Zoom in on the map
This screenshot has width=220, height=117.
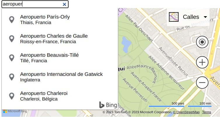coord(202,62)
